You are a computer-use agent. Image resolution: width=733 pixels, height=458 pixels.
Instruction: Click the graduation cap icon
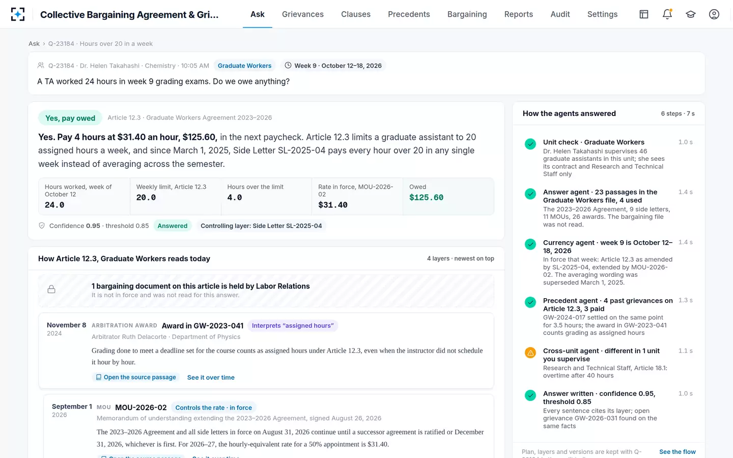691,14
